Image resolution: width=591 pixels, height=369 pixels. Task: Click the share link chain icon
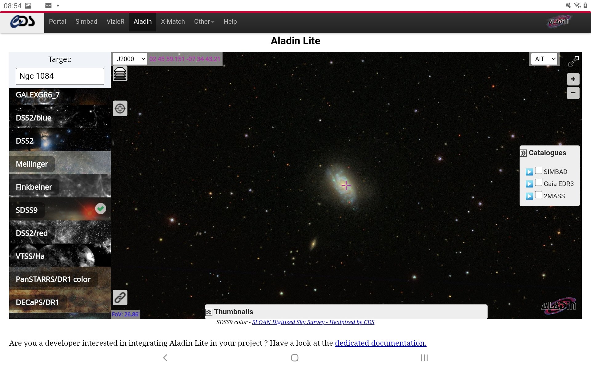point(120,297)
